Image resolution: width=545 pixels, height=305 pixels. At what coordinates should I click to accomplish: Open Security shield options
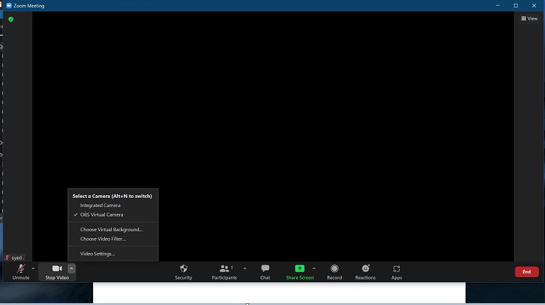click(x=184, y=272)
